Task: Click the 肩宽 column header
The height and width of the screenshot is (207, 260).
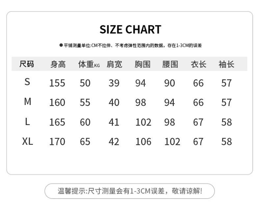Action: [x=114, y=64]
